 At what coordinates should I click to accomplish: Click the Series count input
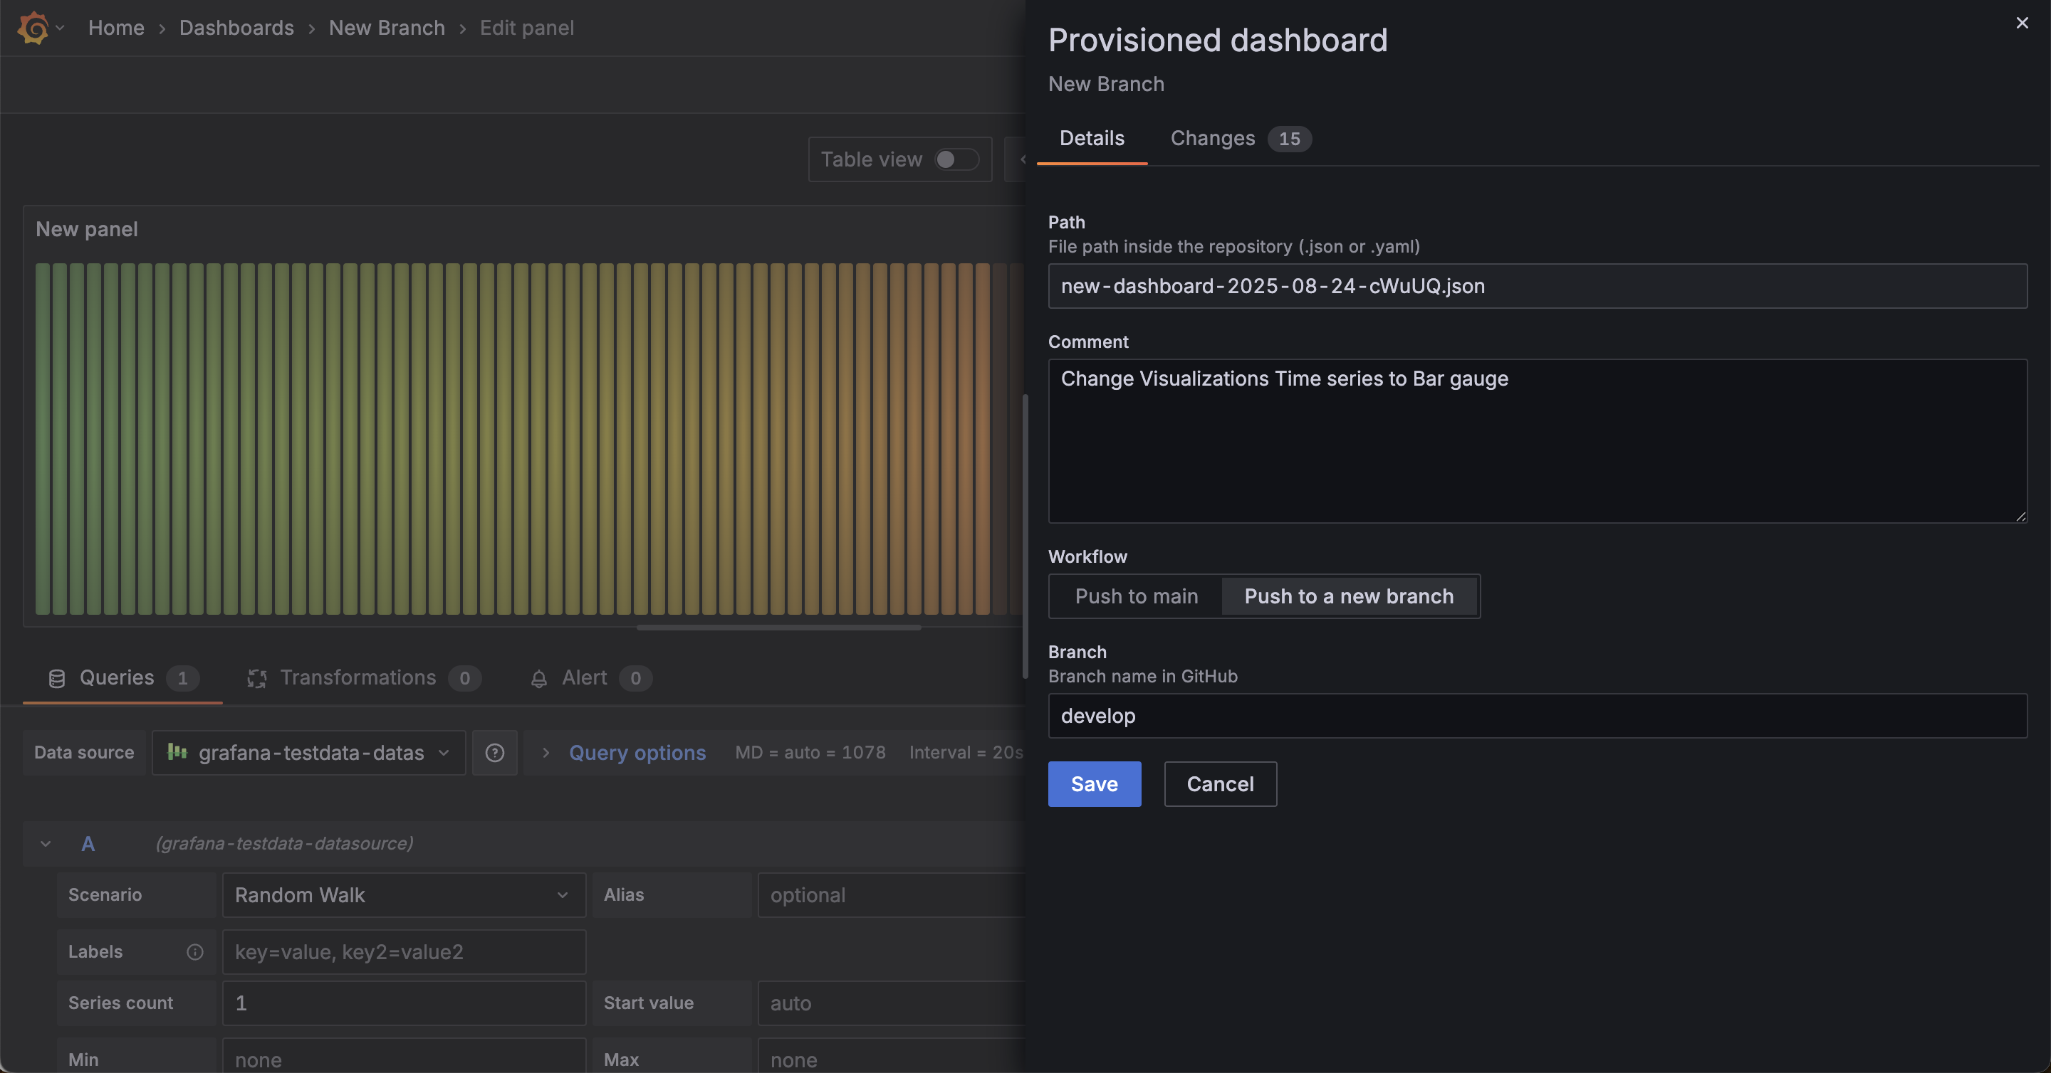404,1004
